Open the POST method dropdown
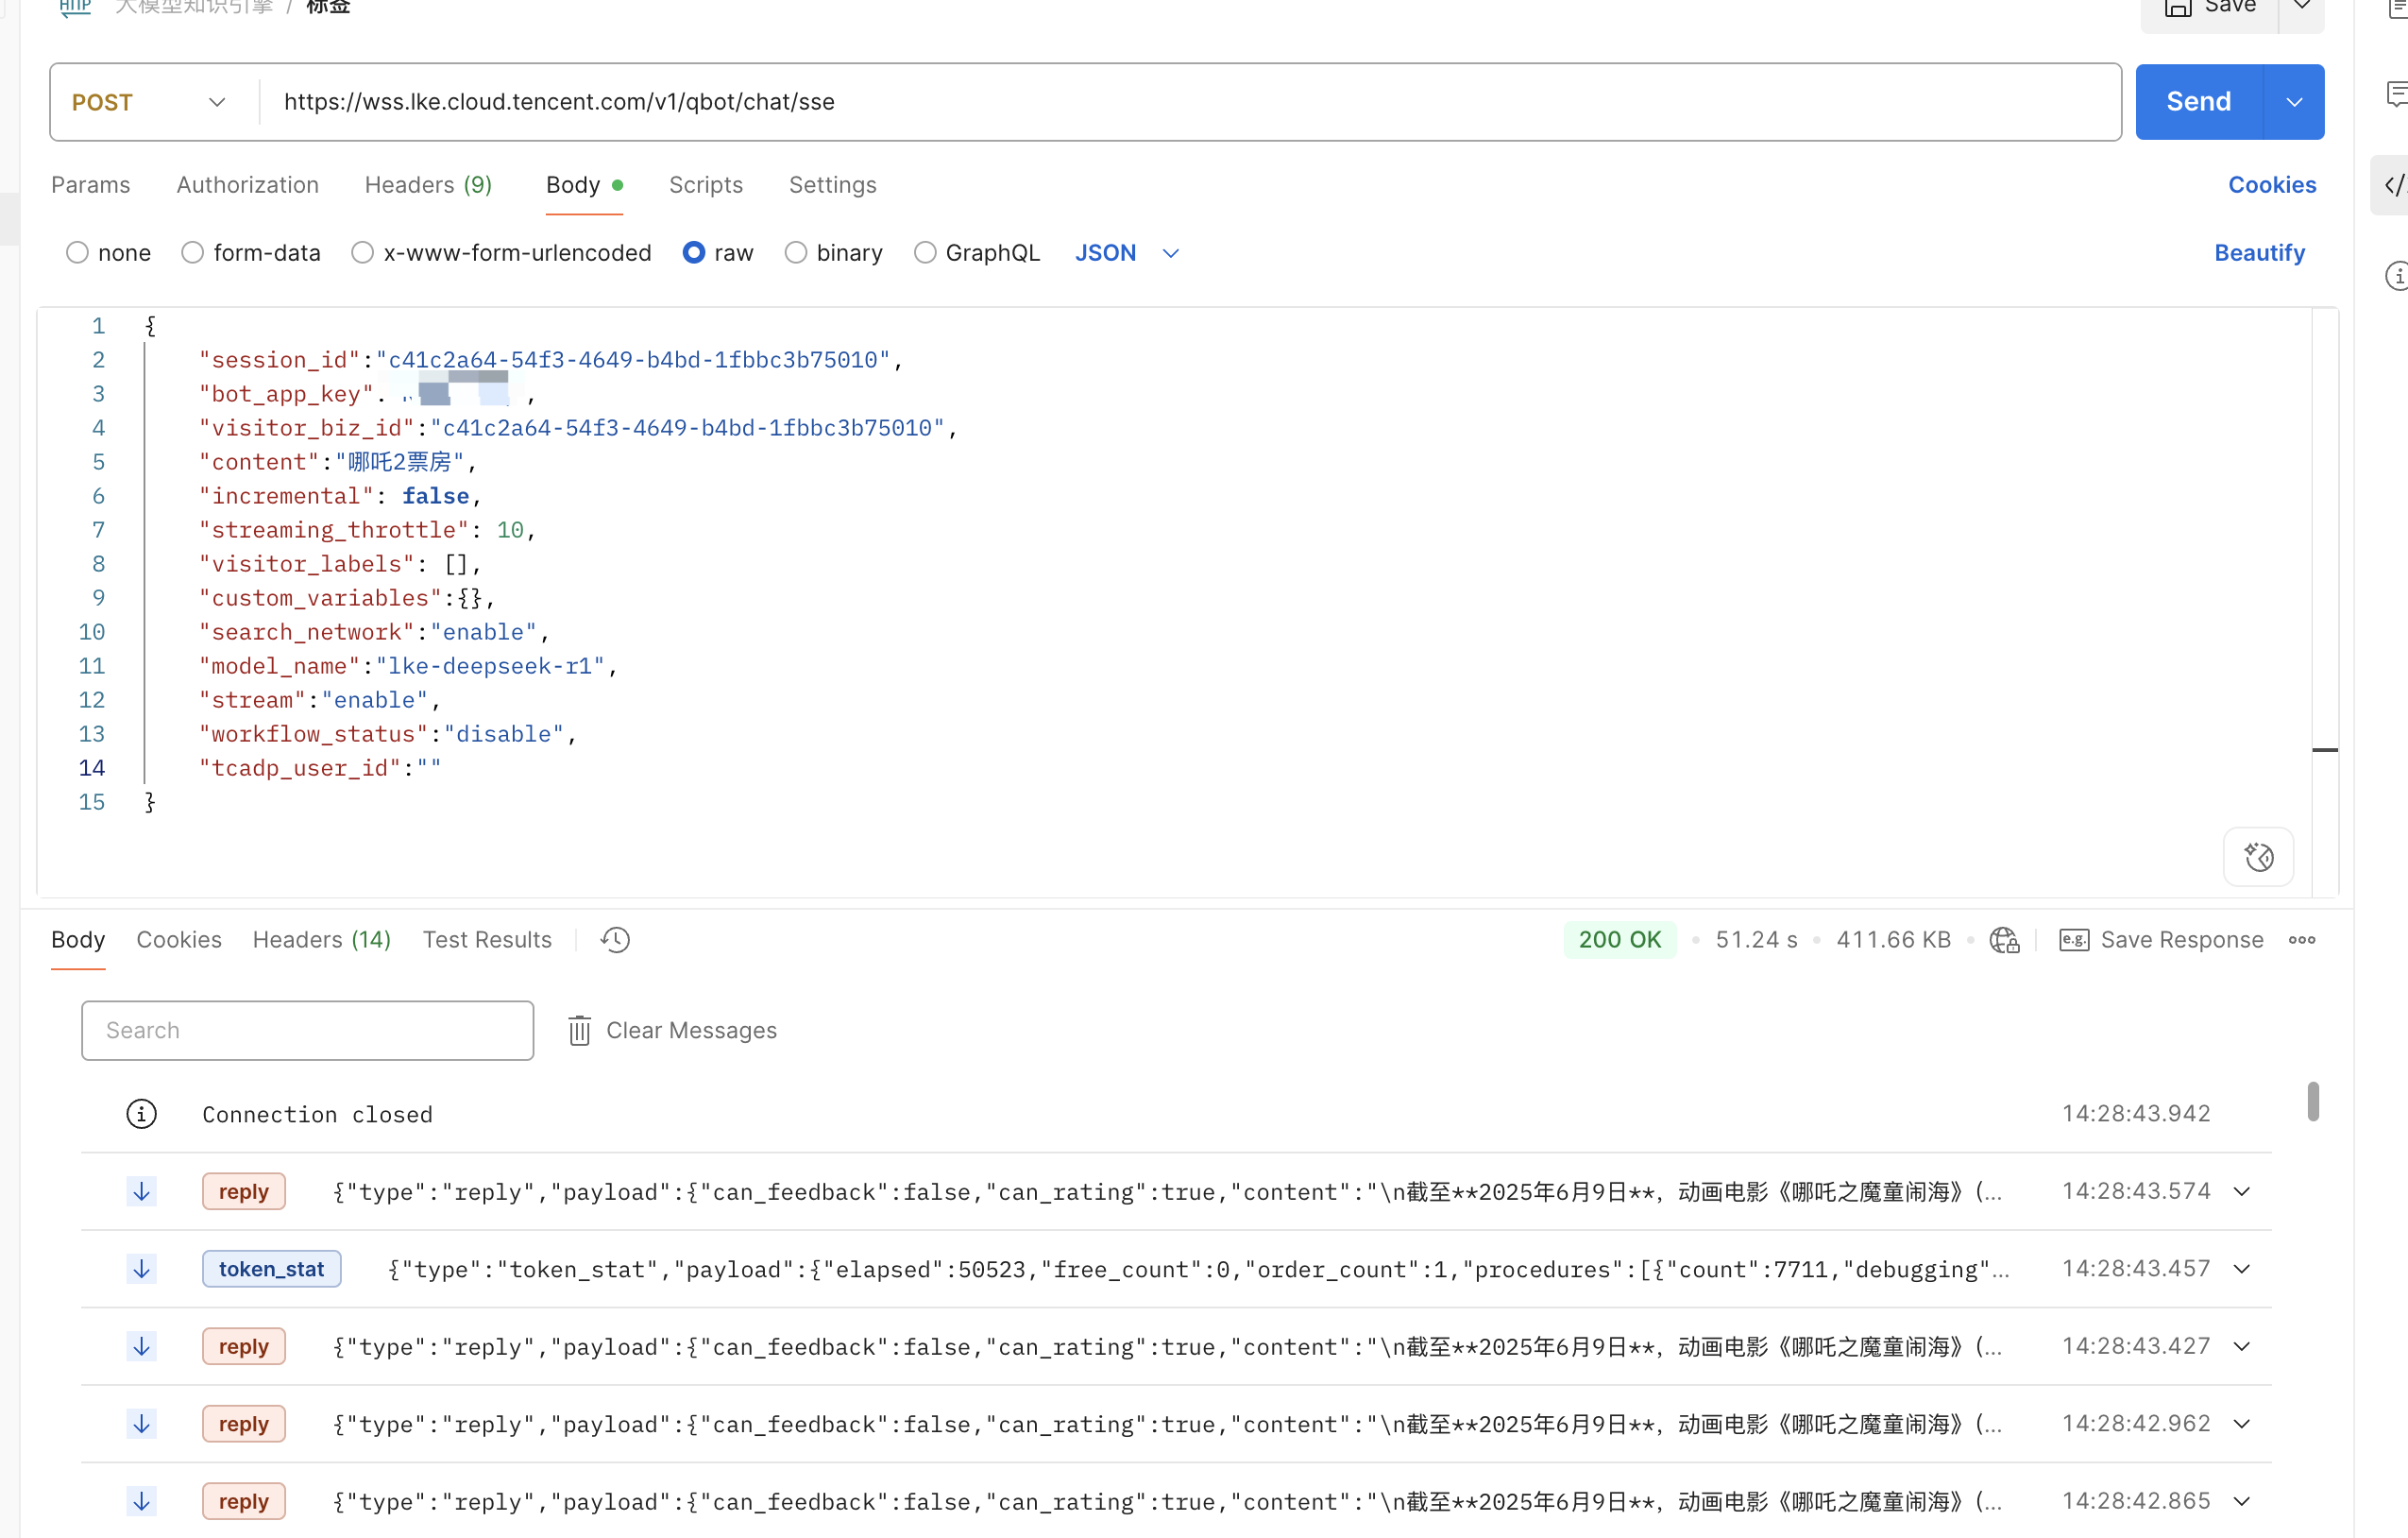 tap(150, 102)
